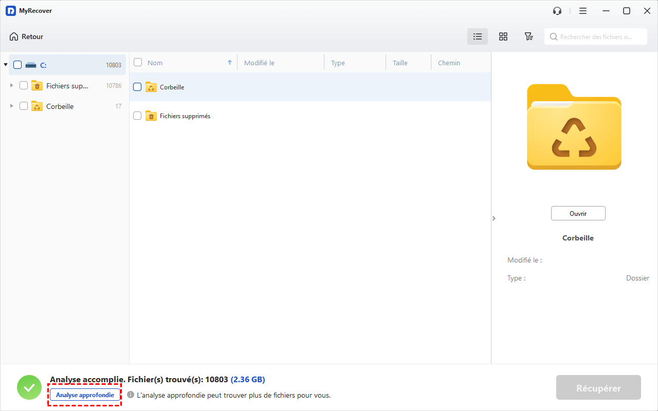The height and width of the screenshot is (411, 658).
Task: Click the Nom column sort arrow
Action: 230,63
